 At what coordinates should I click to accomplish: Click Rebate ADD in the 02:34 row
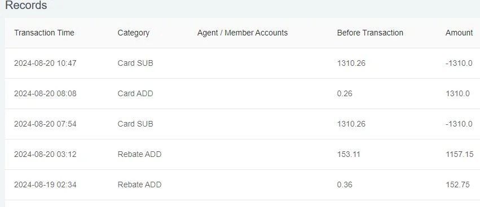pos(139,184)
